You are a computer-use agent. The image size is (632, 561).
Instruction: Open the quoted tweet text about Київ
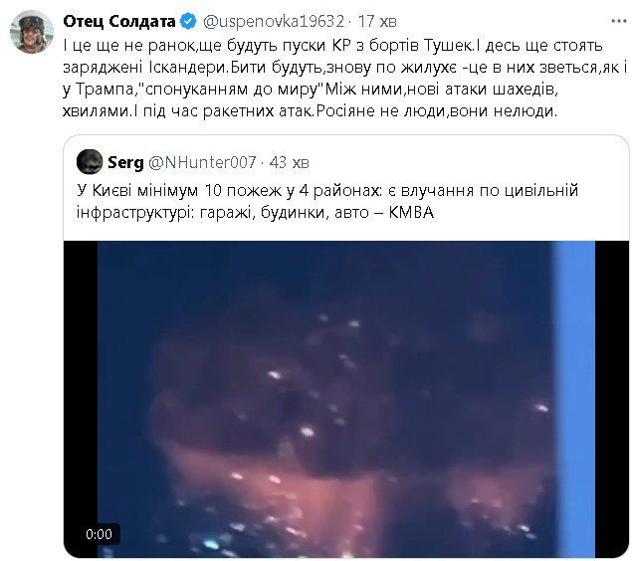327,201
